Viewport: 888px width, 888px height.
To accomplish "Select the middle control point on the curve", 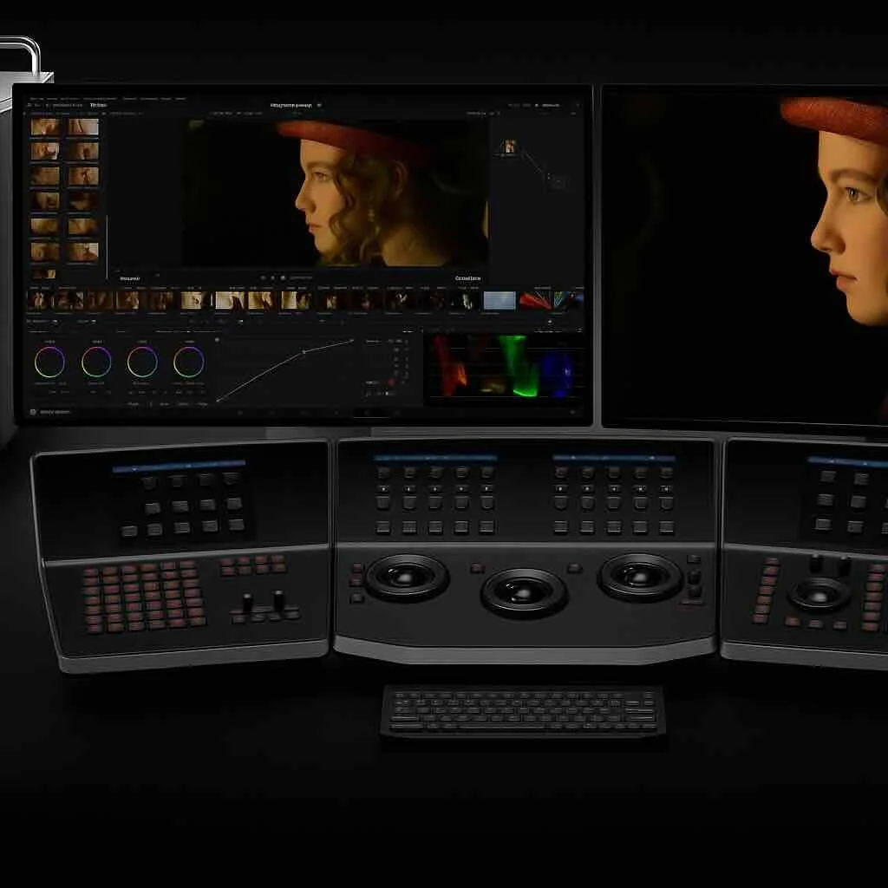I will tap(304, 352).
